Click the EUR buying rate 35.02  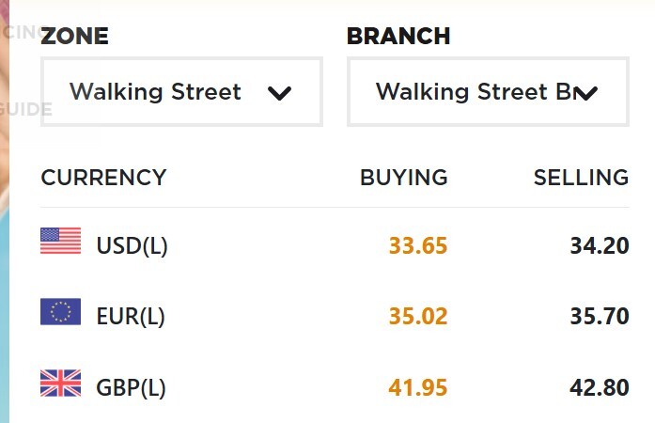[x=418, y=317]
